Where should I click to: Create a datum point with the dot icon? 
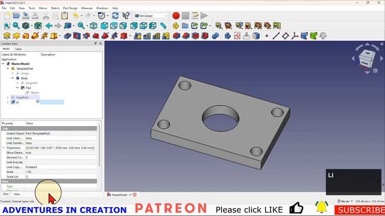coord(266,36)
